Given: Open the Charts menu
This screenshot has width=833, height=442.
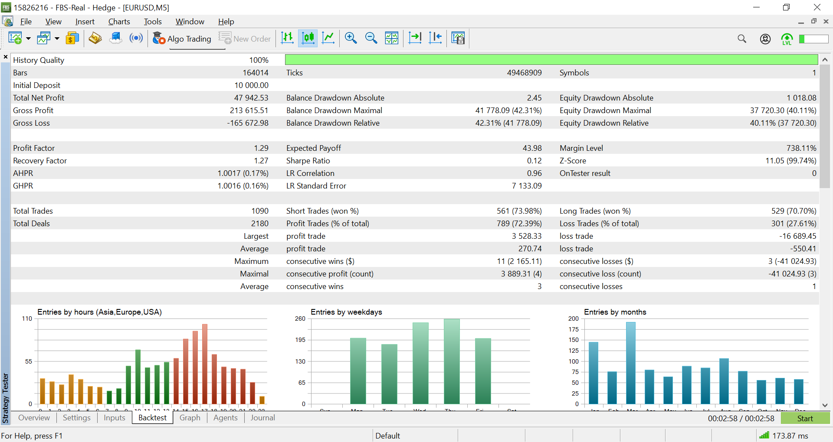Looking at the screenshot, I should [119, 22].
